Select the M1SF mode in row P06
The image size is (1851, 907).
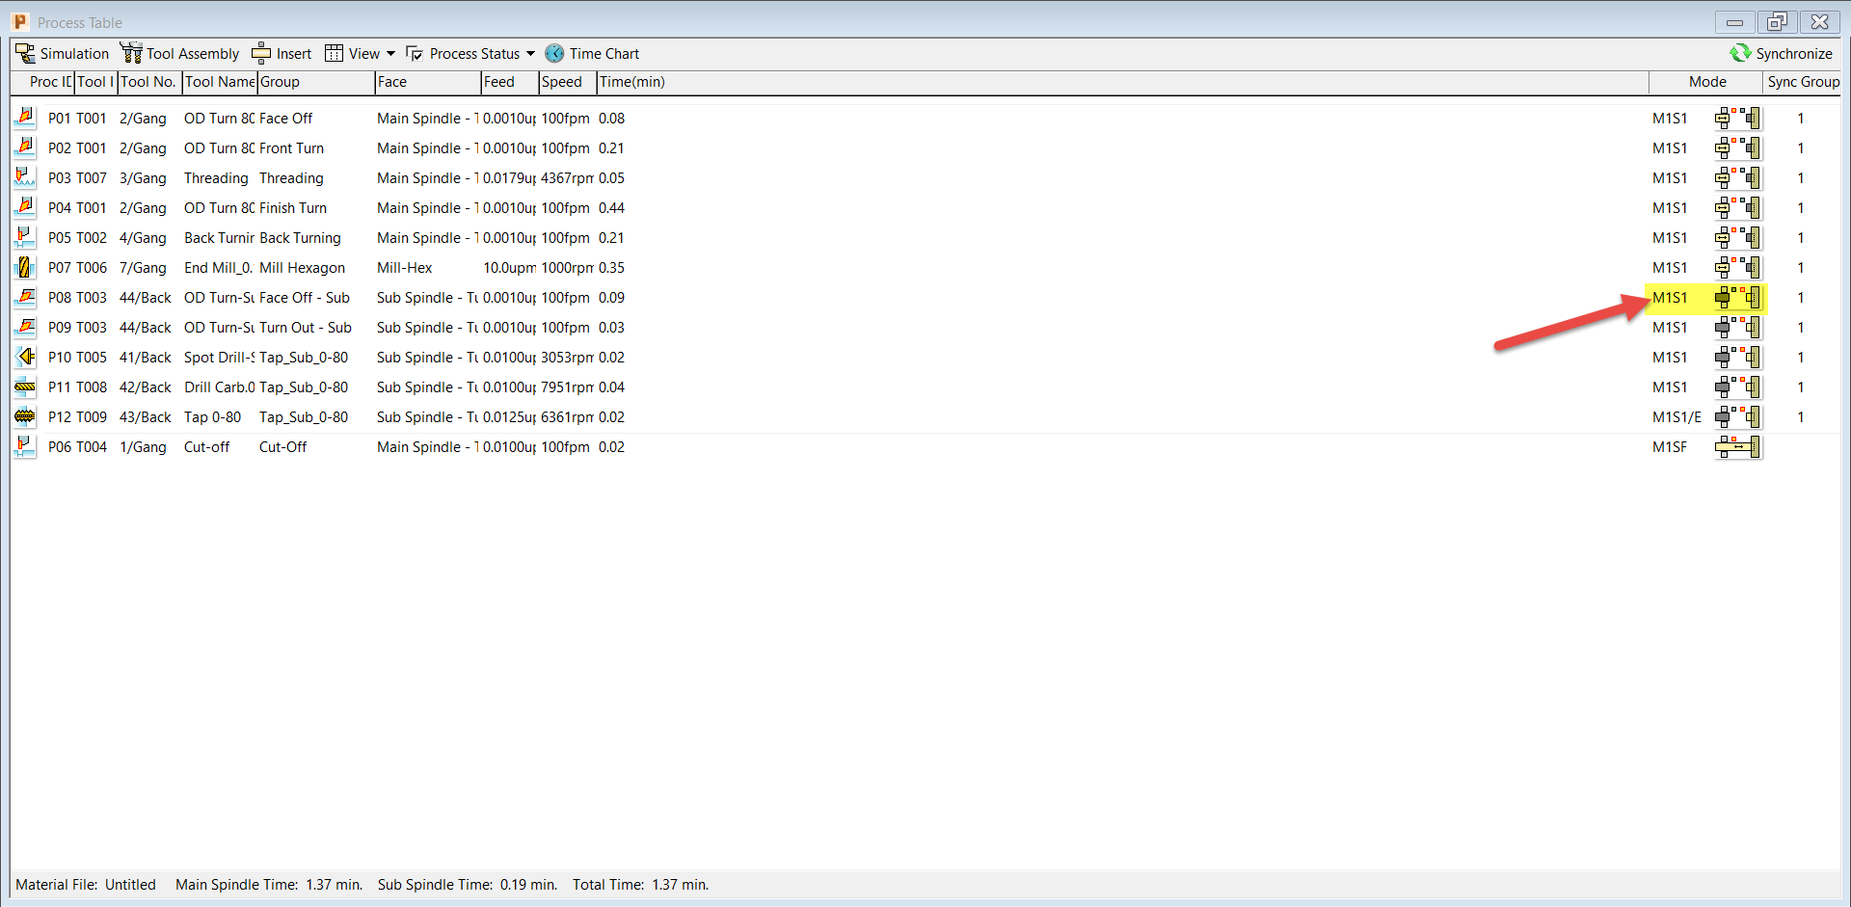[1670, 446]
